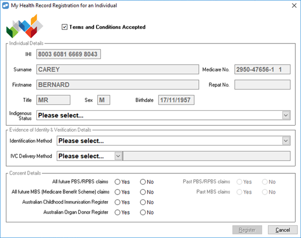The height and width of the screenshot is (238, 301).
Task: Click the IVC delivery details text field
Action: tap(206, 156)
